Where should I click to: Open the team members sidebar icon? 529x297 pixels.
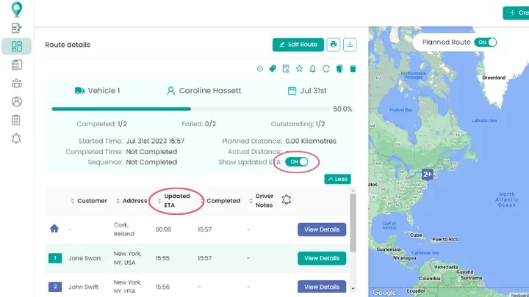click(x=17, y=83)
